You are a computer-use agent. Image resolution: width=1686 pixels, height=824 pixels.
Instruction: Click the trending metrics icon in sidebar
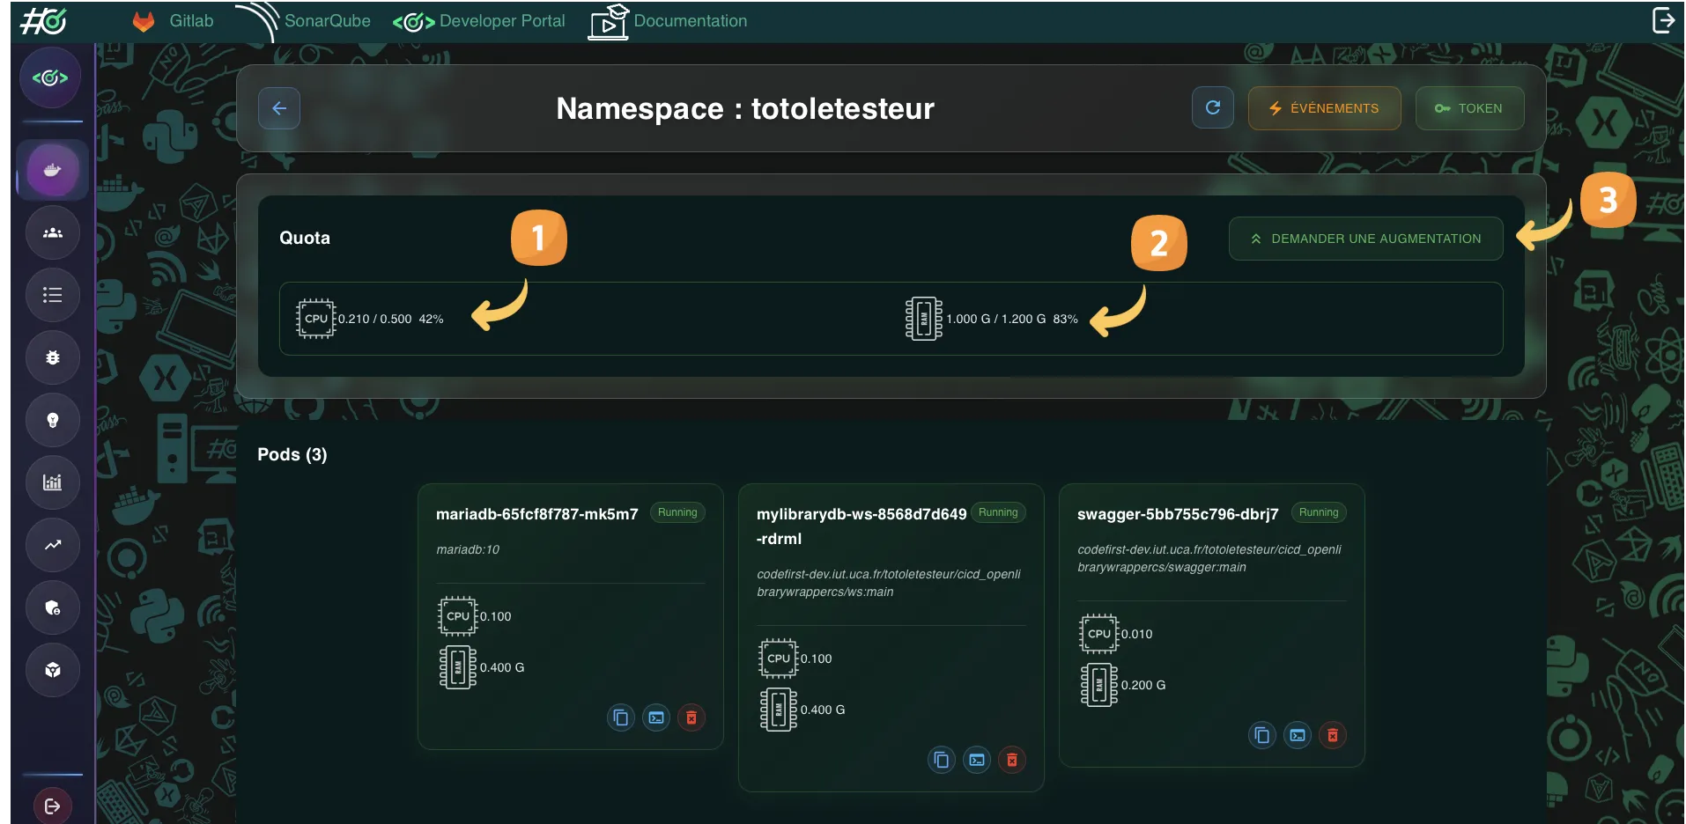(52, 545)
